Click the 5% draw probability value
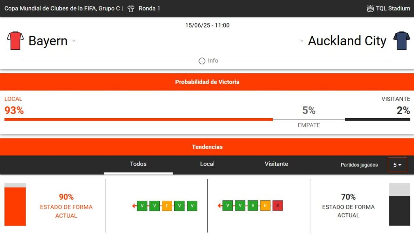 pyautogui.click(x=308, y=111)
